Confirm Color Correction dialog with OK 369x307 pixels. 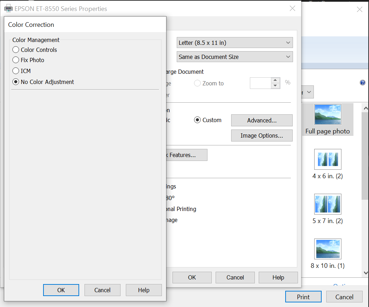[61, 290]
